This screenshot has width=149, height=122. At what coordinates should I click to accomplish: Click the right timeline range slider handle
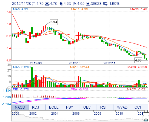click(x=147, y=116)
